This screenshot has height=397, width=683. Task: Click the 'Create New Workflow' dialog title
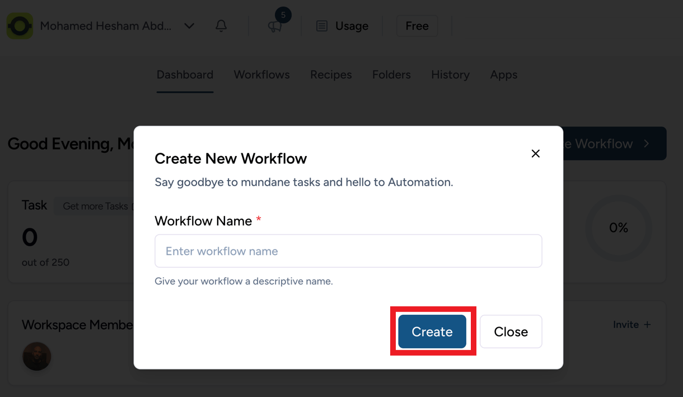231,158
